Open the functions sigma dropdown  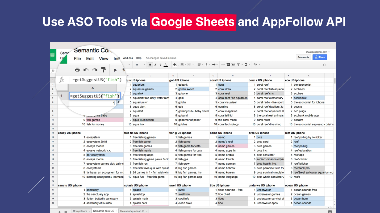(x=247, y=64)
